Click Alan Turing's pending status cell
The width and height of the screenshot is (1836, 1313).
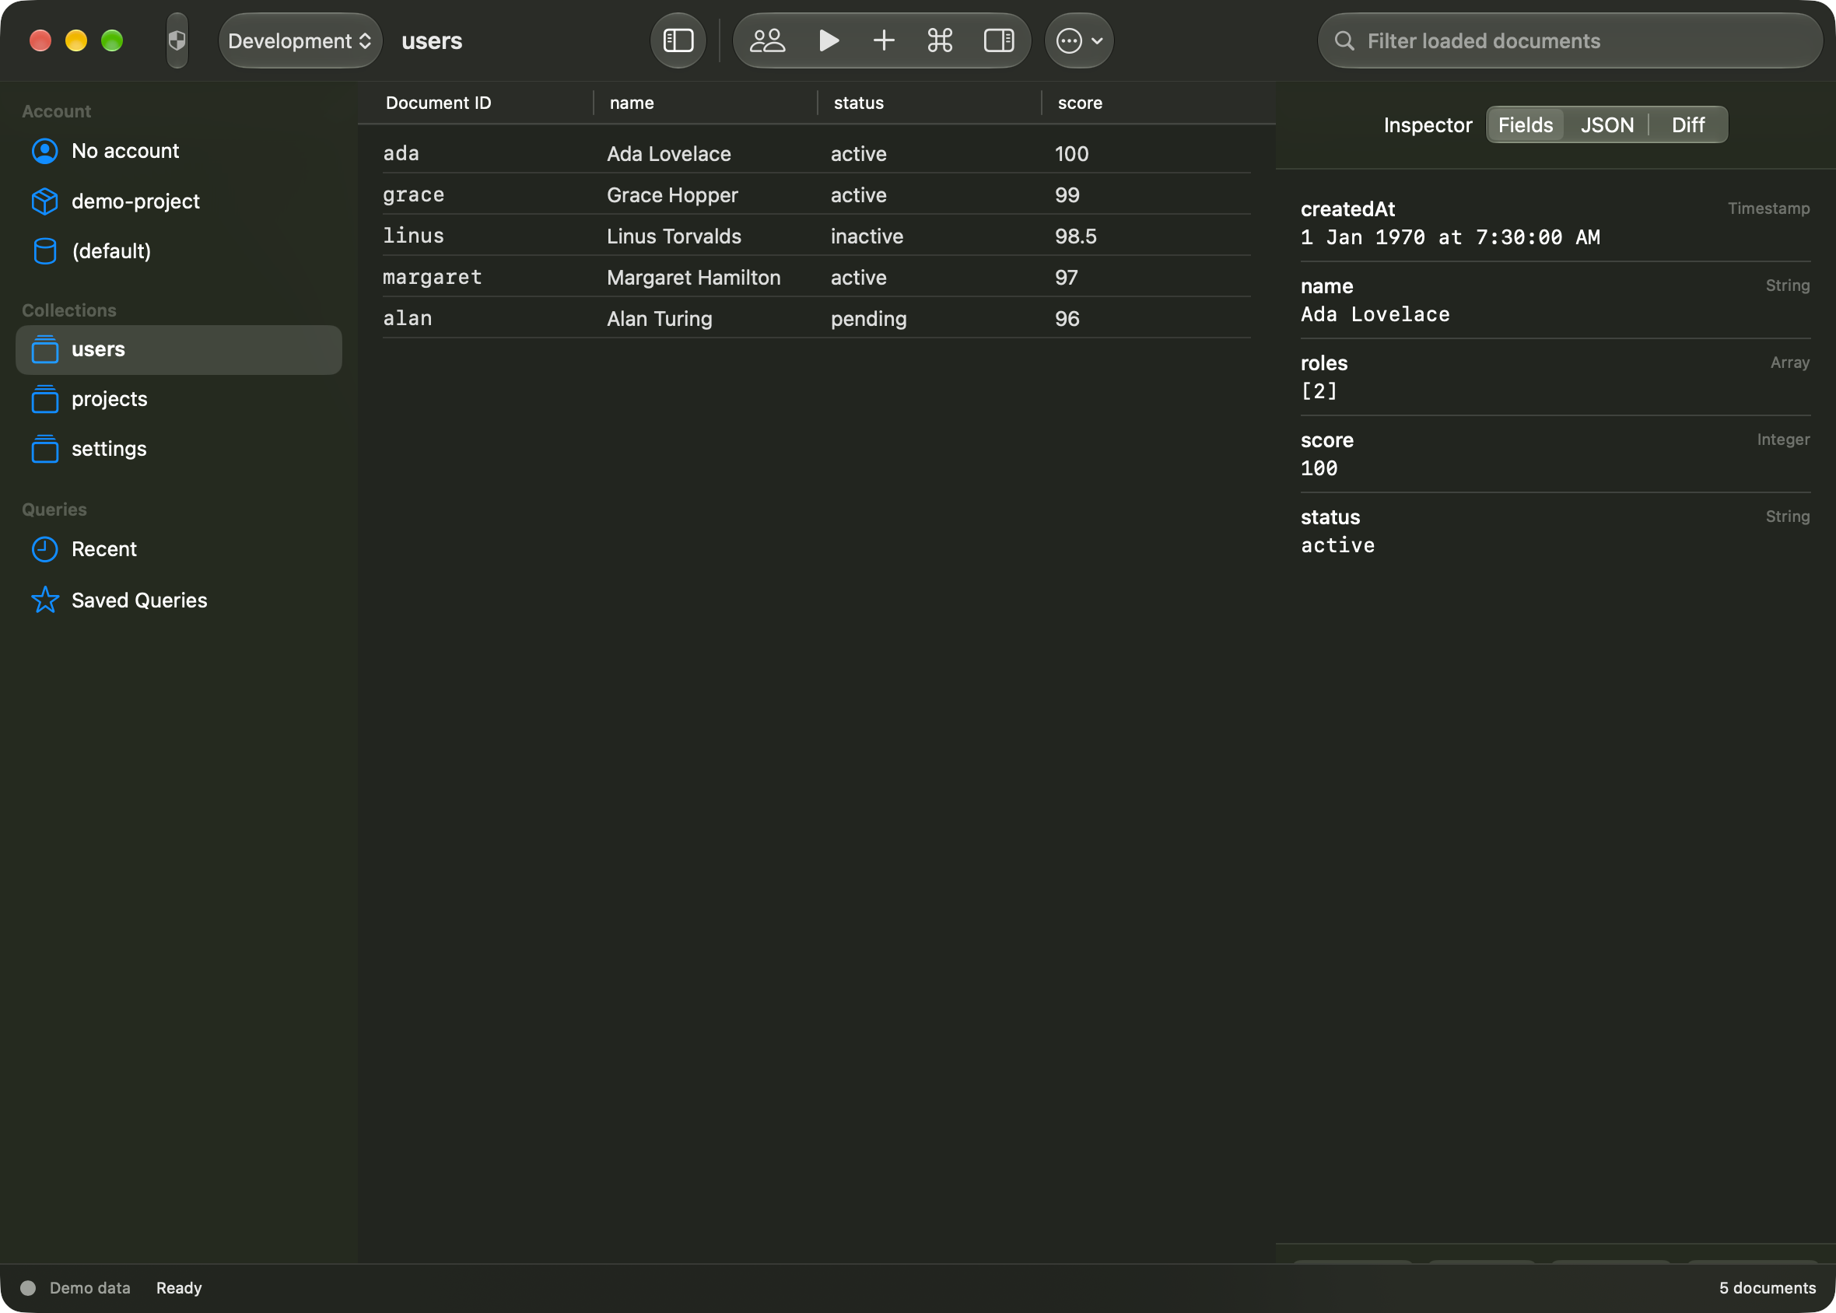(x=868, y=319)
